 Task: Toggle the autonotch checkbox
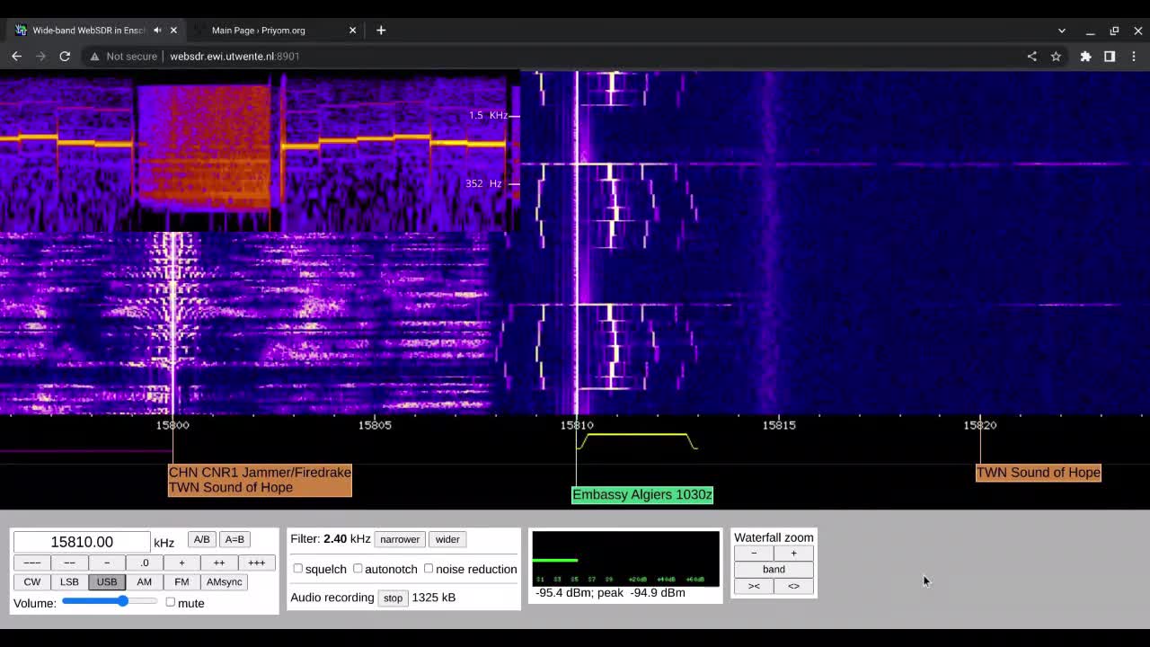coord(358,568)
